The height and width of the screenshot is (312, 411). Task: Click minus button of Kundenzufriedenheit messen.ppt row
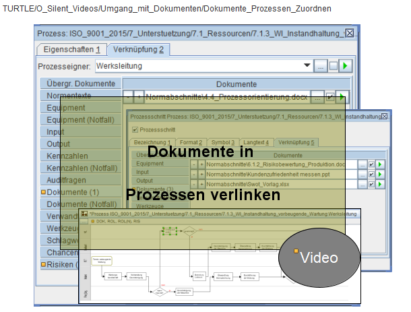[193, 175]
